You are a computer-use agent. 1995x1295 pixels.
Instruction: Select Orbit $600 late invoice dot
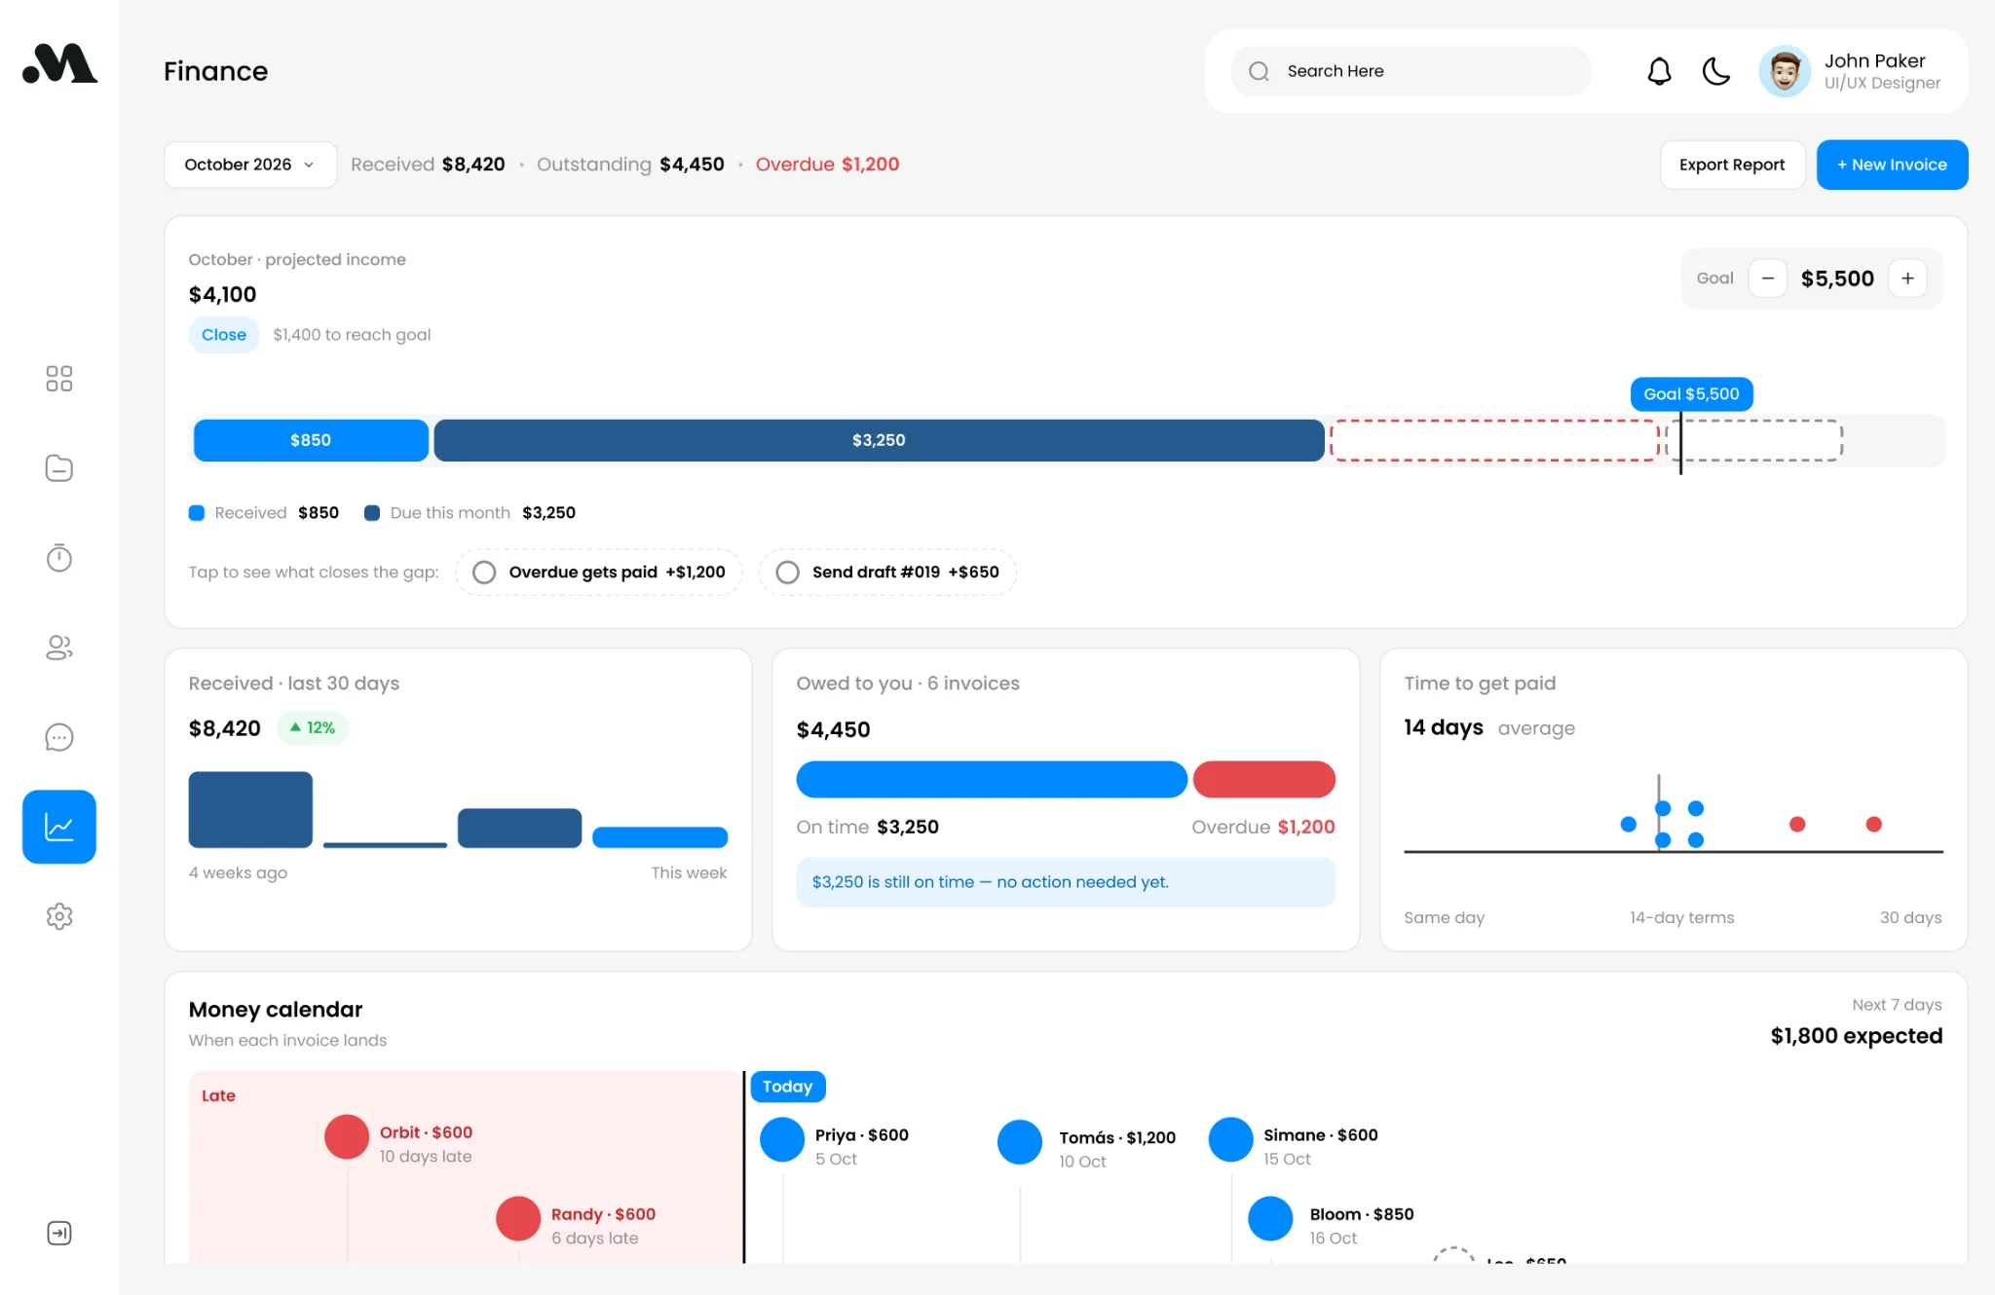coord(347,1137)
